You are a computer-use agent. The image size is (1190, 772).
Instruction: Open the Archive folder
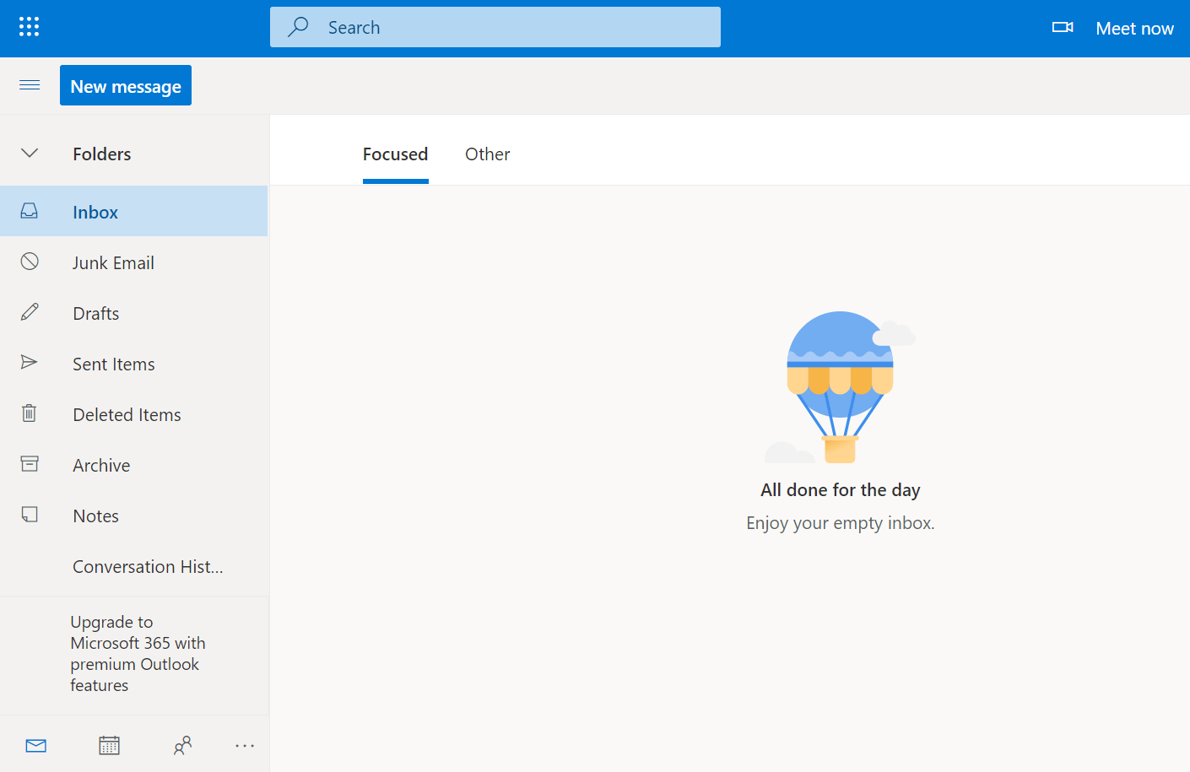coord(100,464)
